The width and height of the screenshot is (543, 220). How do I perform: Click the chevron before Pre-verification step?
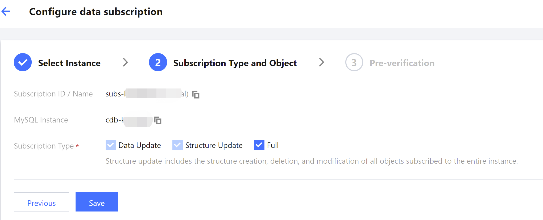[322, 62]
